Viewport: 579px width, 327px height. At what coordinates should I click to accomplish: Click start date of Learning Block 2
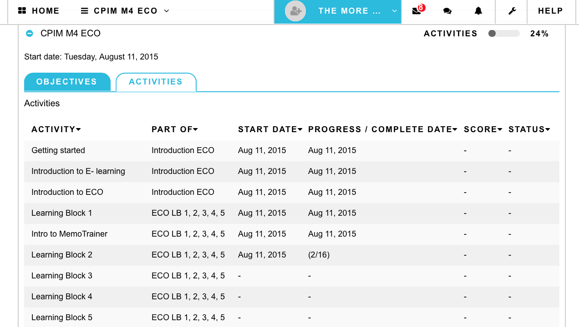tap(262, 255)
